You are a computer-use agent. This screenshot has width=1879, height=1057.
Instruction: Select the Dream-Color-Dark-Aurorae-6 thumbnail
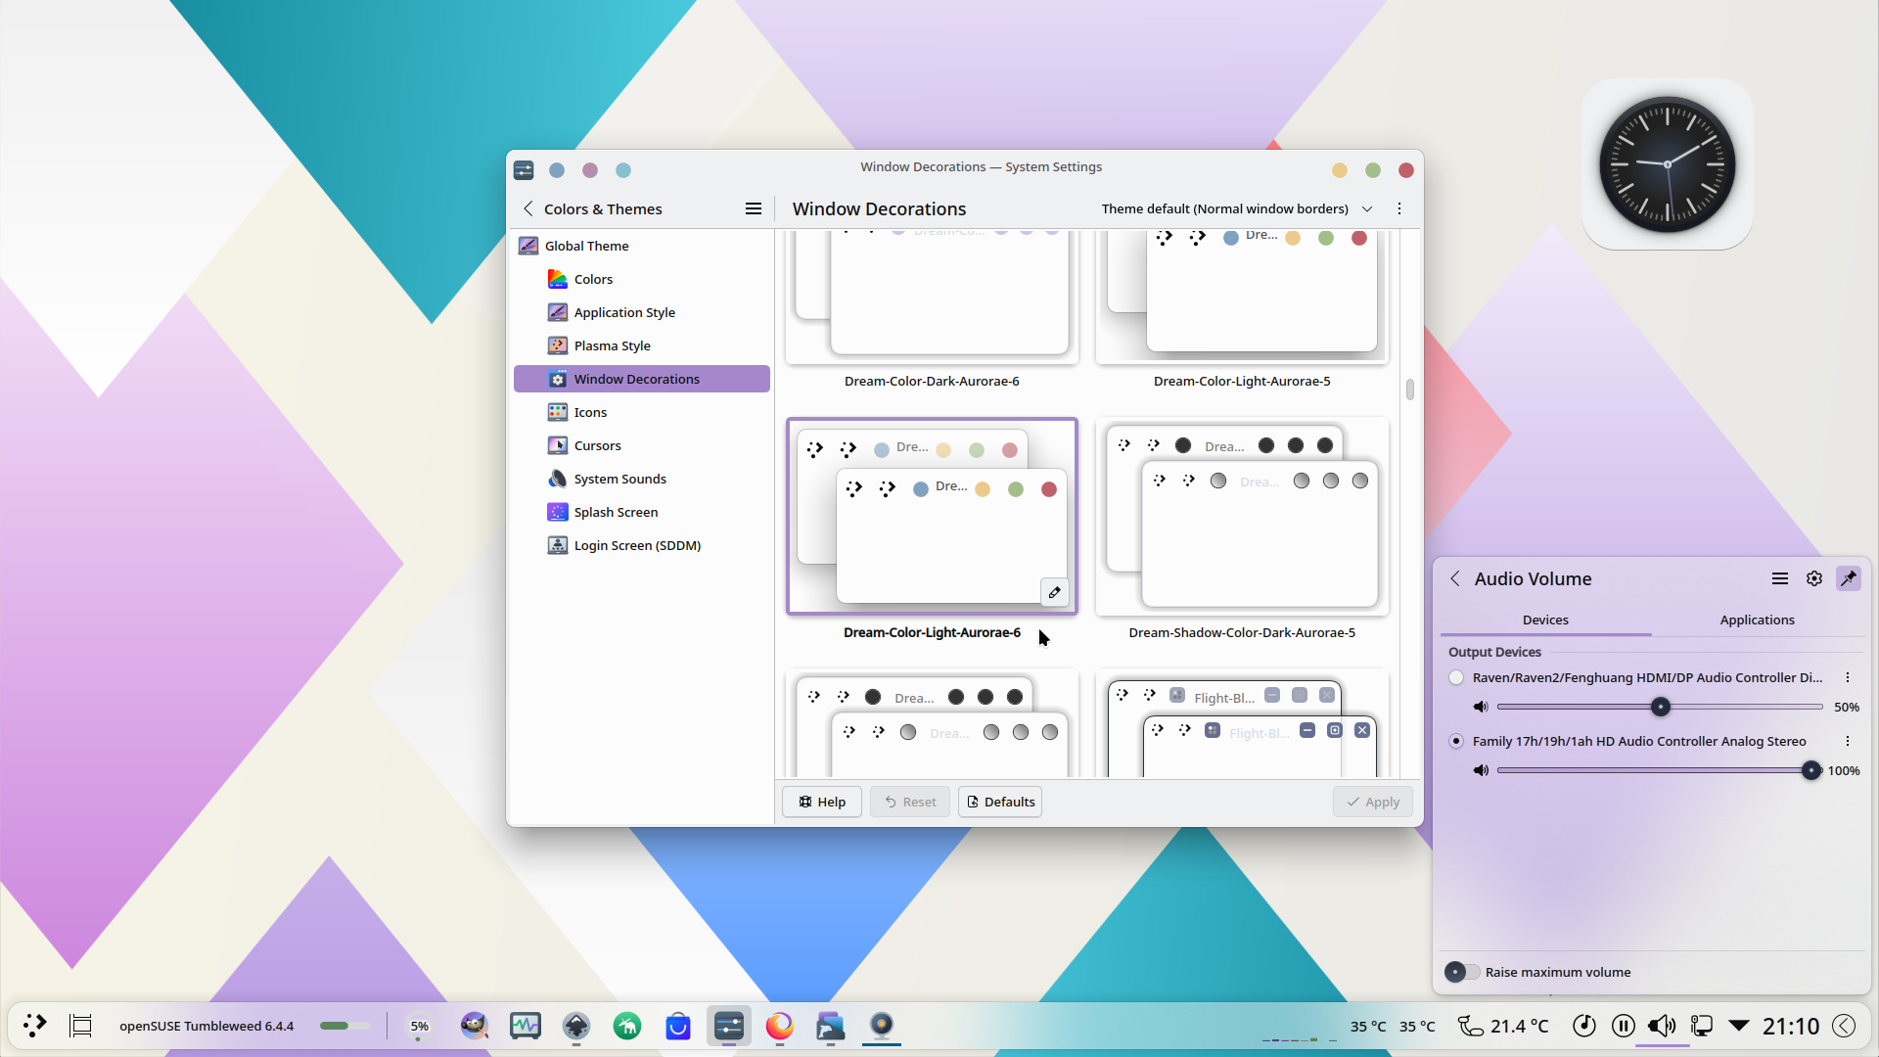coord(932,297)
